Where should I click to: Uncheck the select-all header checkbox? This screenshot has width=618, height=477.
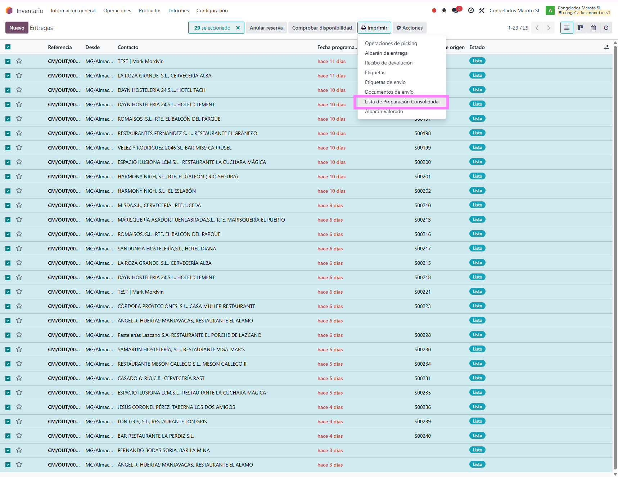pos(8,47)
